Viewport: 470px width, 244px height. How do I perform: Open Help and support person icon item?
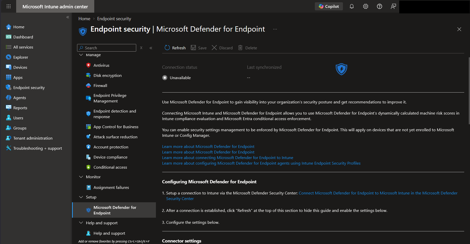[x=88, y=233]
